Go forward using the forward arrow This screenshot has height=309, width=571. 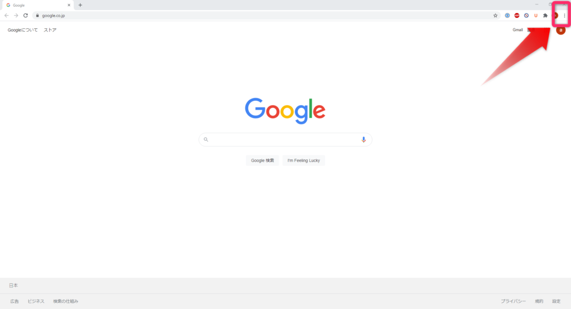pyautogui.click(x=16, y=16)
